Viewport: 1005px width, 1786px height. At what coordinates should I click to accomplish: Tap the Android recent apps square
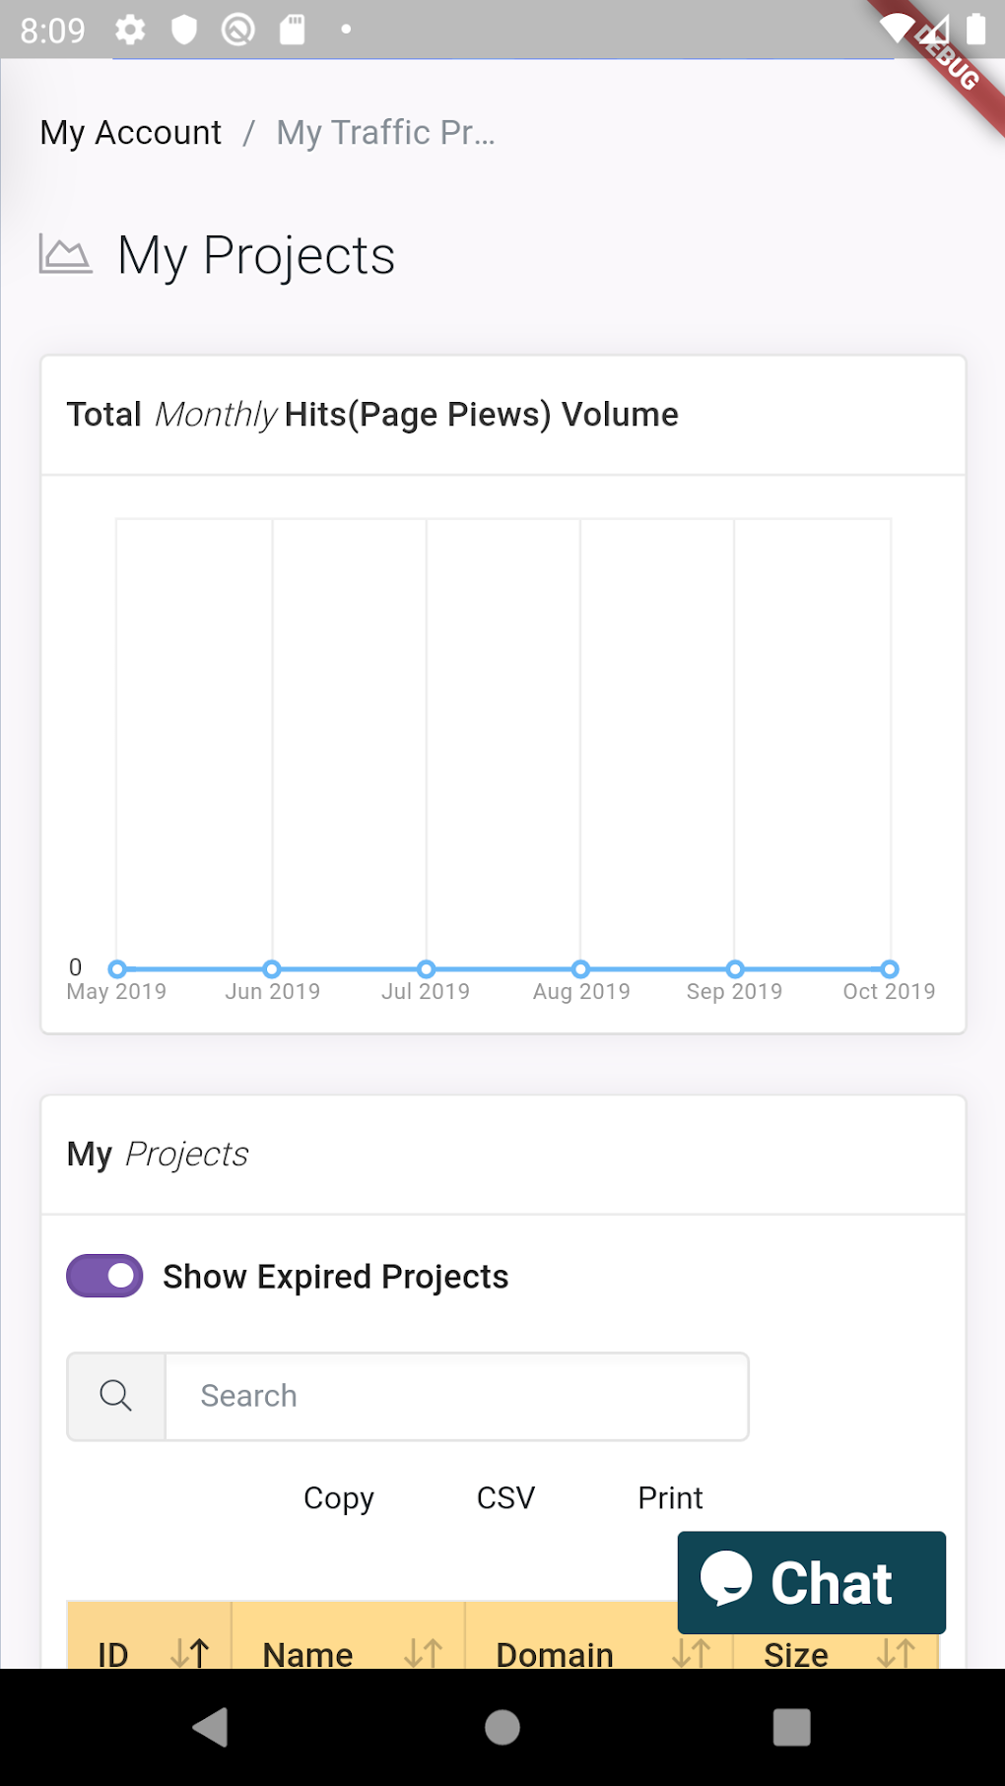click(791, 1726)
